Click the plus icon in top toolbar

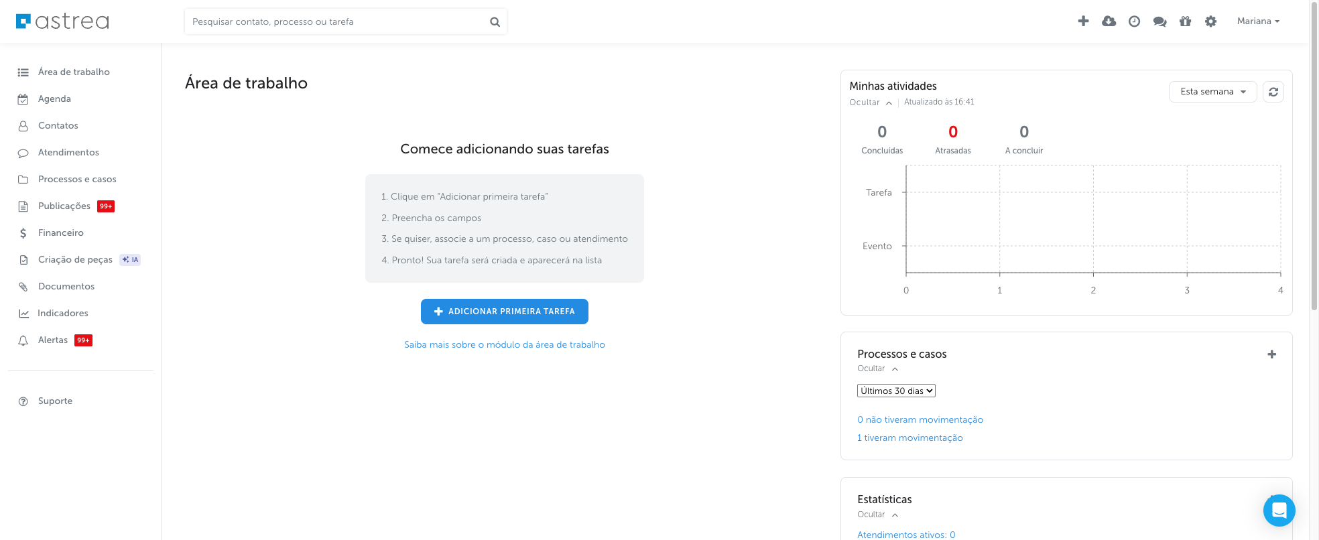tap(1083, 21)
